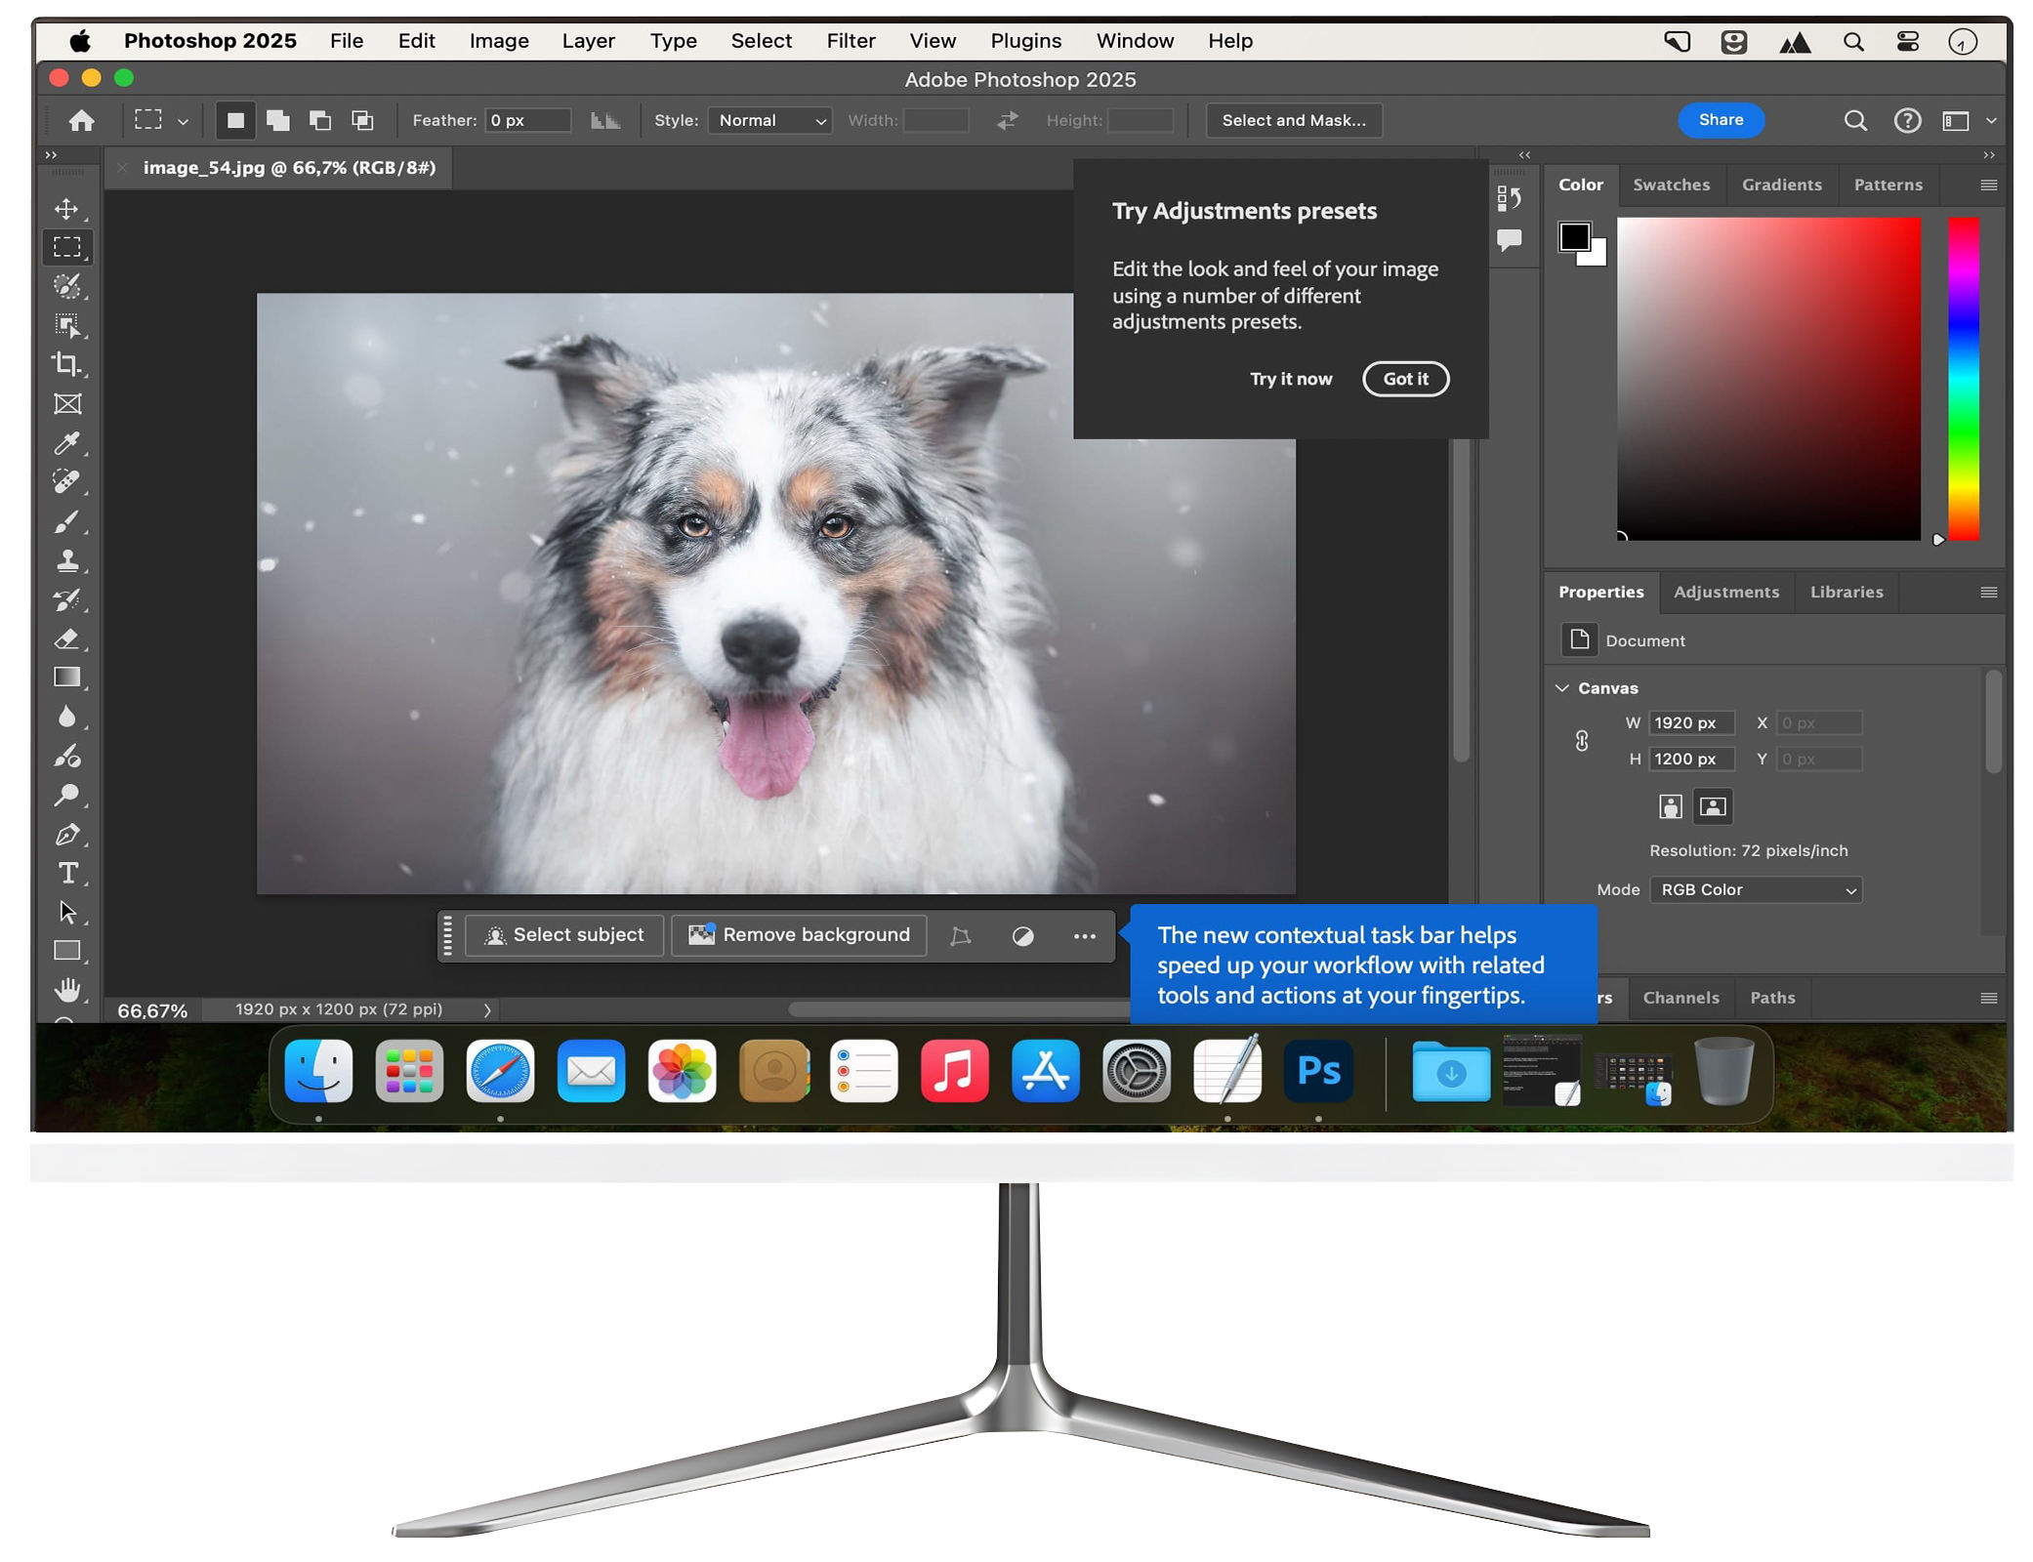Screen dimensions: 2033x1562
Task: Select the Move tool
Action: click(66, 209)
